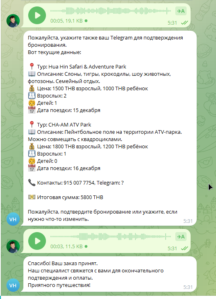216x299 pixels.
Task: Play the 00:03 voice message
Action: 37,241
